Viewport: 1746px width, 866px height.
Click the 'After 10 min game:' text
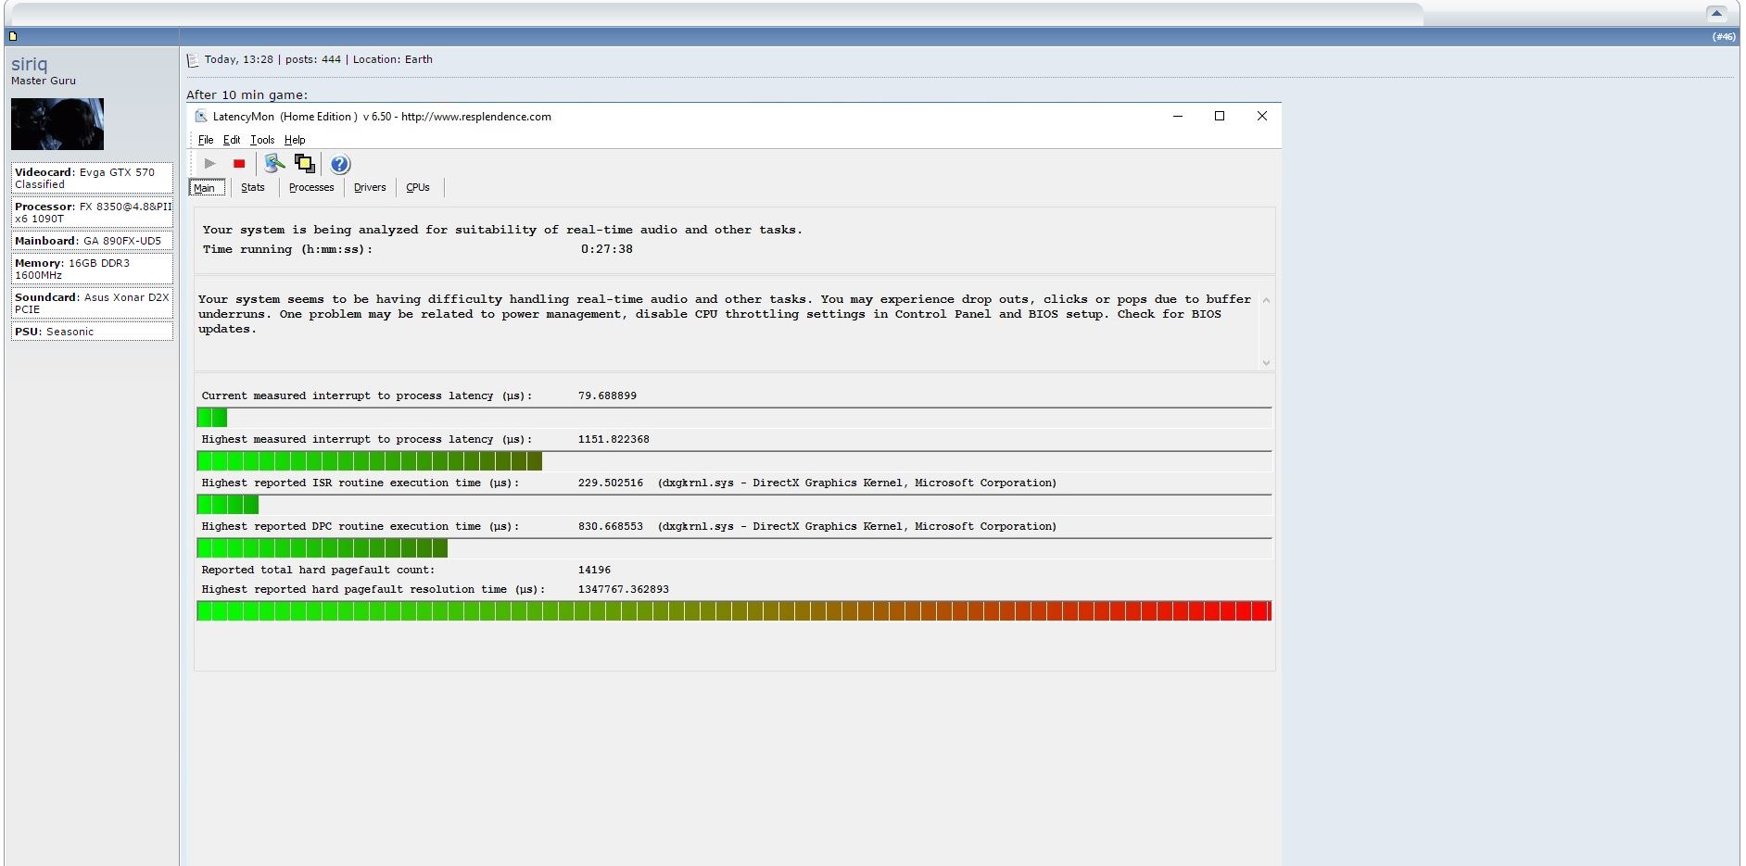pos(247,94)
